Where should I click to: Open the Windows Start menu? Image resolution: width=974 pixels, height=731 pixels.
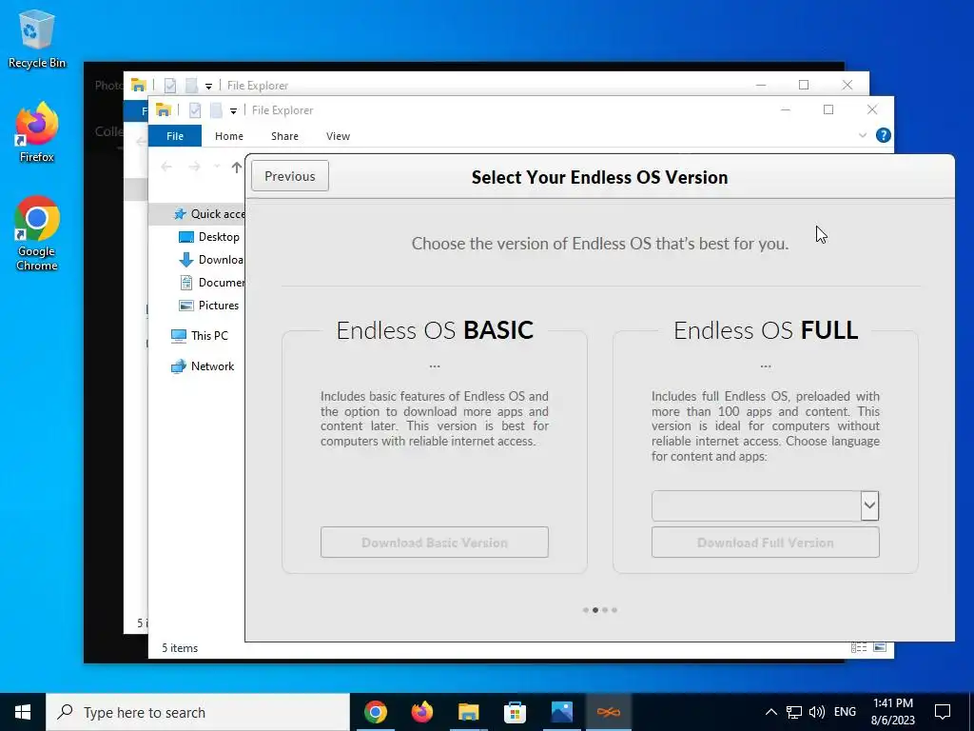[x=23, y=712]
